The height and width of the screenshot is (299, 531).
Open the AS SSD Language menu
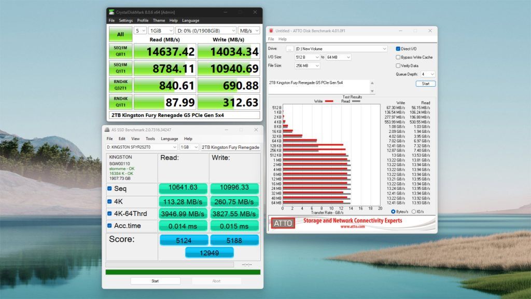pos(170,139)
